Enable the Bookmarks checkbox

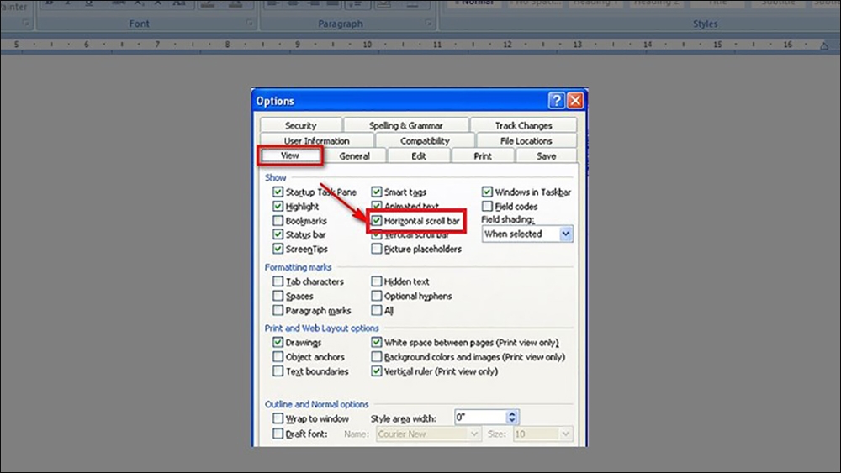[278, 221]
